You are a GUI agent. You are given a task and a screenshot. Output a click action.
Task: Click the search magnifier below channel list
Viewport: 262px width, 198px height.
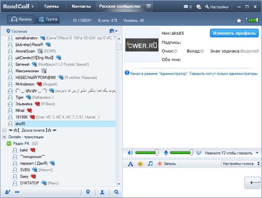tap(117, 192)
